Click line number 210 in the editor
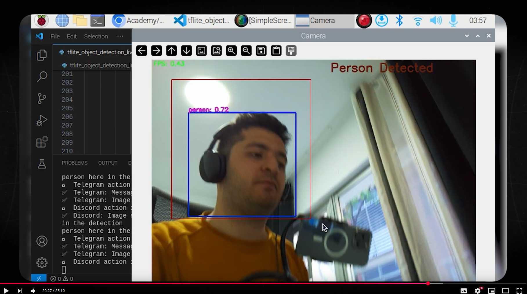The image size is (527, 294). tap(67, 151)
